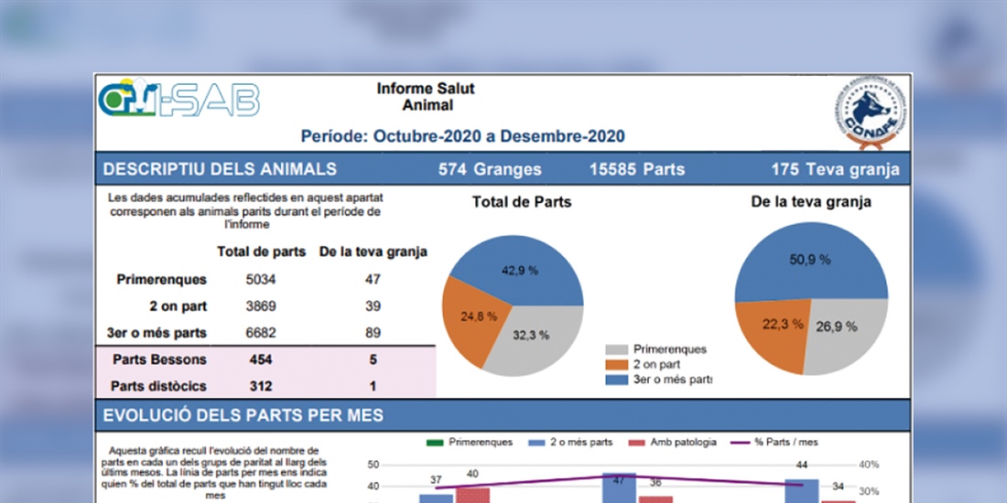Click the orange '2 on part' legend swatch
Viewport: 1007px width, 503px height.
click(616, 365)
